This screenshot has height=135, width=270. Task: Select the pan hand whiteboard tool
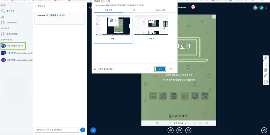(x=266, y=58)
